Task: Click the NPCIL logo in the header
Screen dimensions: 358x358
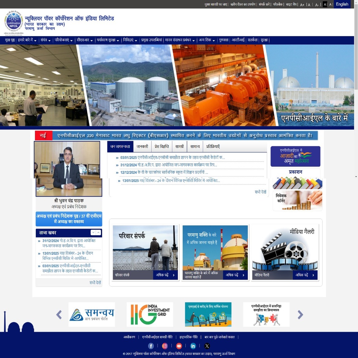Action: [x=13, y=22]
